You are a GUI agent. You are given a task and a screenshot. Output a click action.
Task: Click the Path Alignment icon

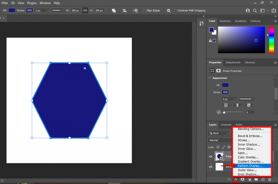[125, 10]
